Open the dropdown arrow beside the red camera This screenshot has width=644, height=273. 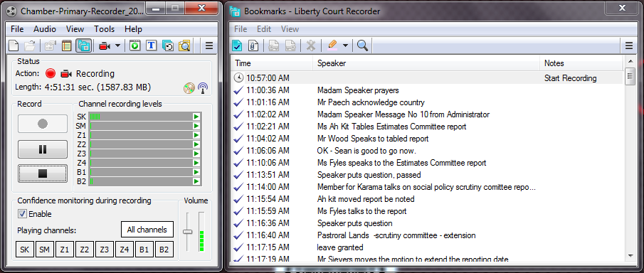click(117, 45)
